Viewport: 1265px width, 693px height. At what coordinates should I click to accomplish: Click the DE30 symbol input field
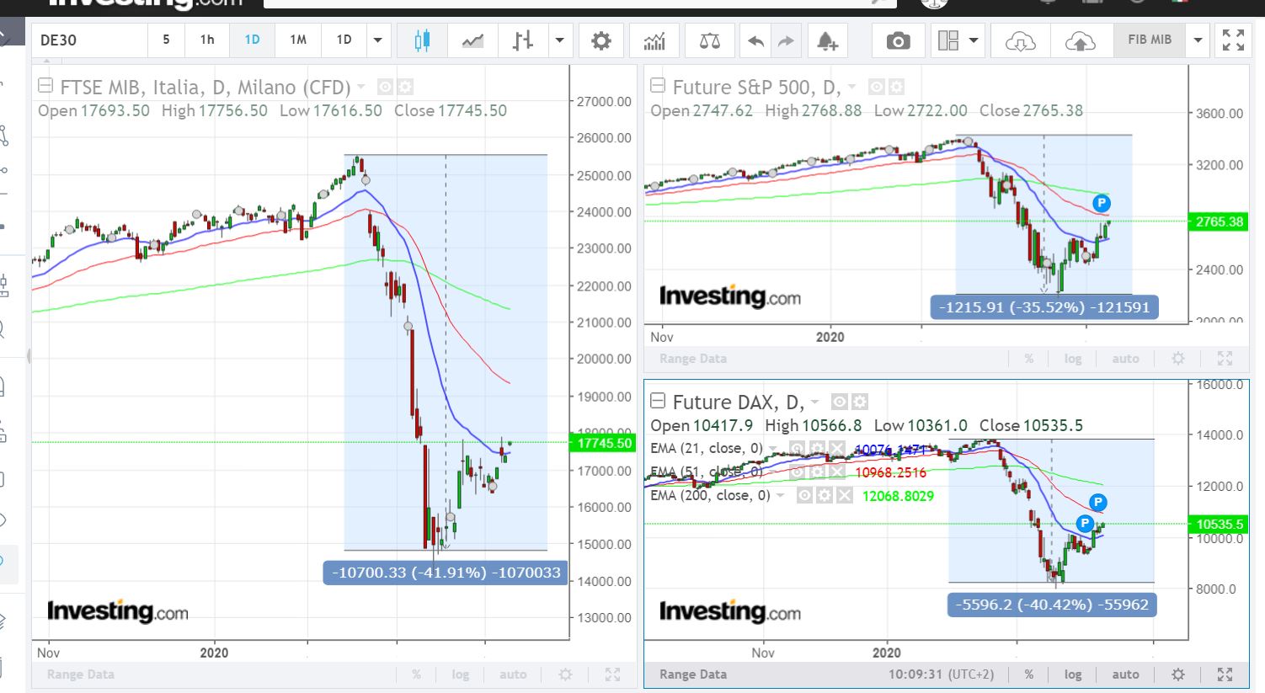90,40
